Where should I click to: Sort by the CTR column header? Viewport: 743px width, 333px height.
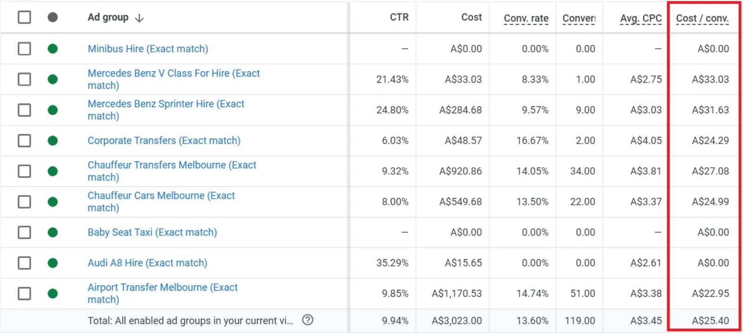pyautogui.click(x=399, y=17)
